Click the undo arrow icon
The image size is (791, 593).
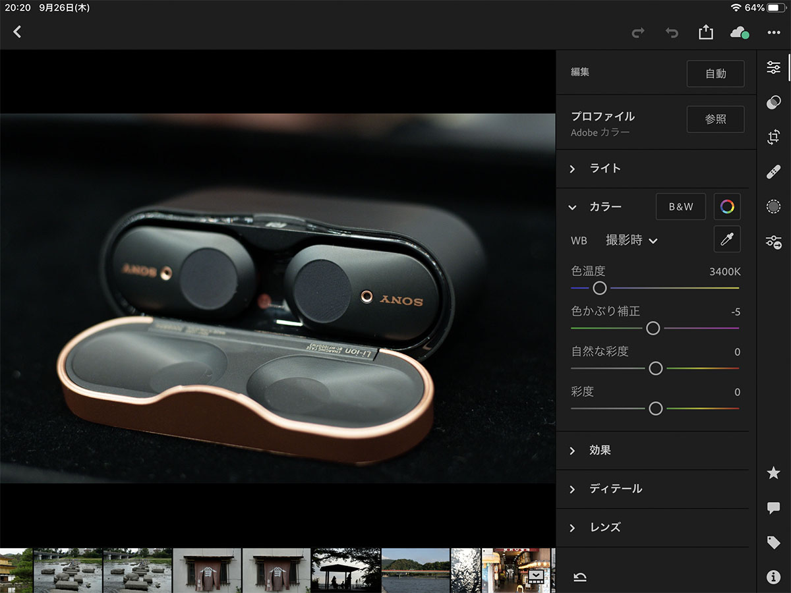(x=672, y=32)
